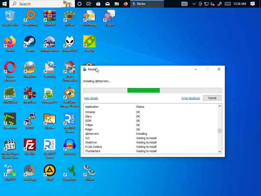
Task: Select the ImgBurn desktop shortcut
Action: coord(30,70)
